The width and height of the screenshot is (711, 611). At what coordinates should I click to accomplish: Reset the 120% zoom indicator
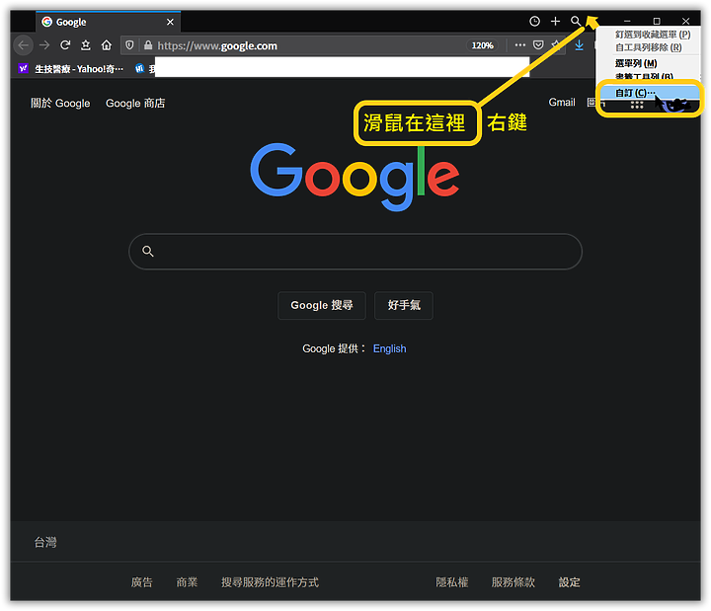482,45
